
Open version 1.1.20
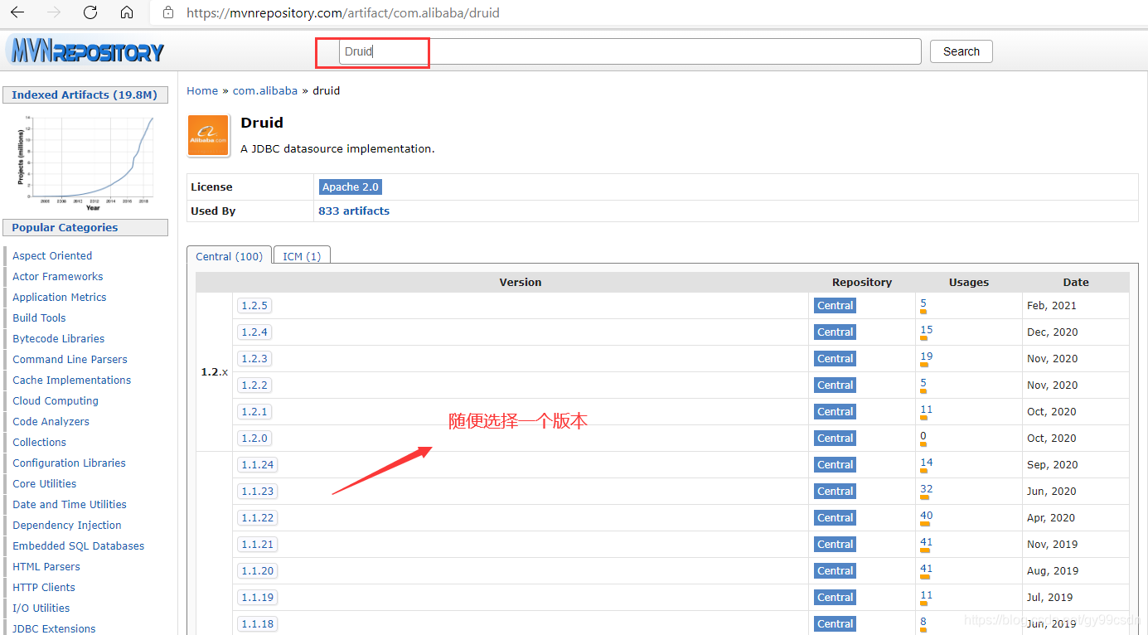pyautogui.click(x=258, y=571)
